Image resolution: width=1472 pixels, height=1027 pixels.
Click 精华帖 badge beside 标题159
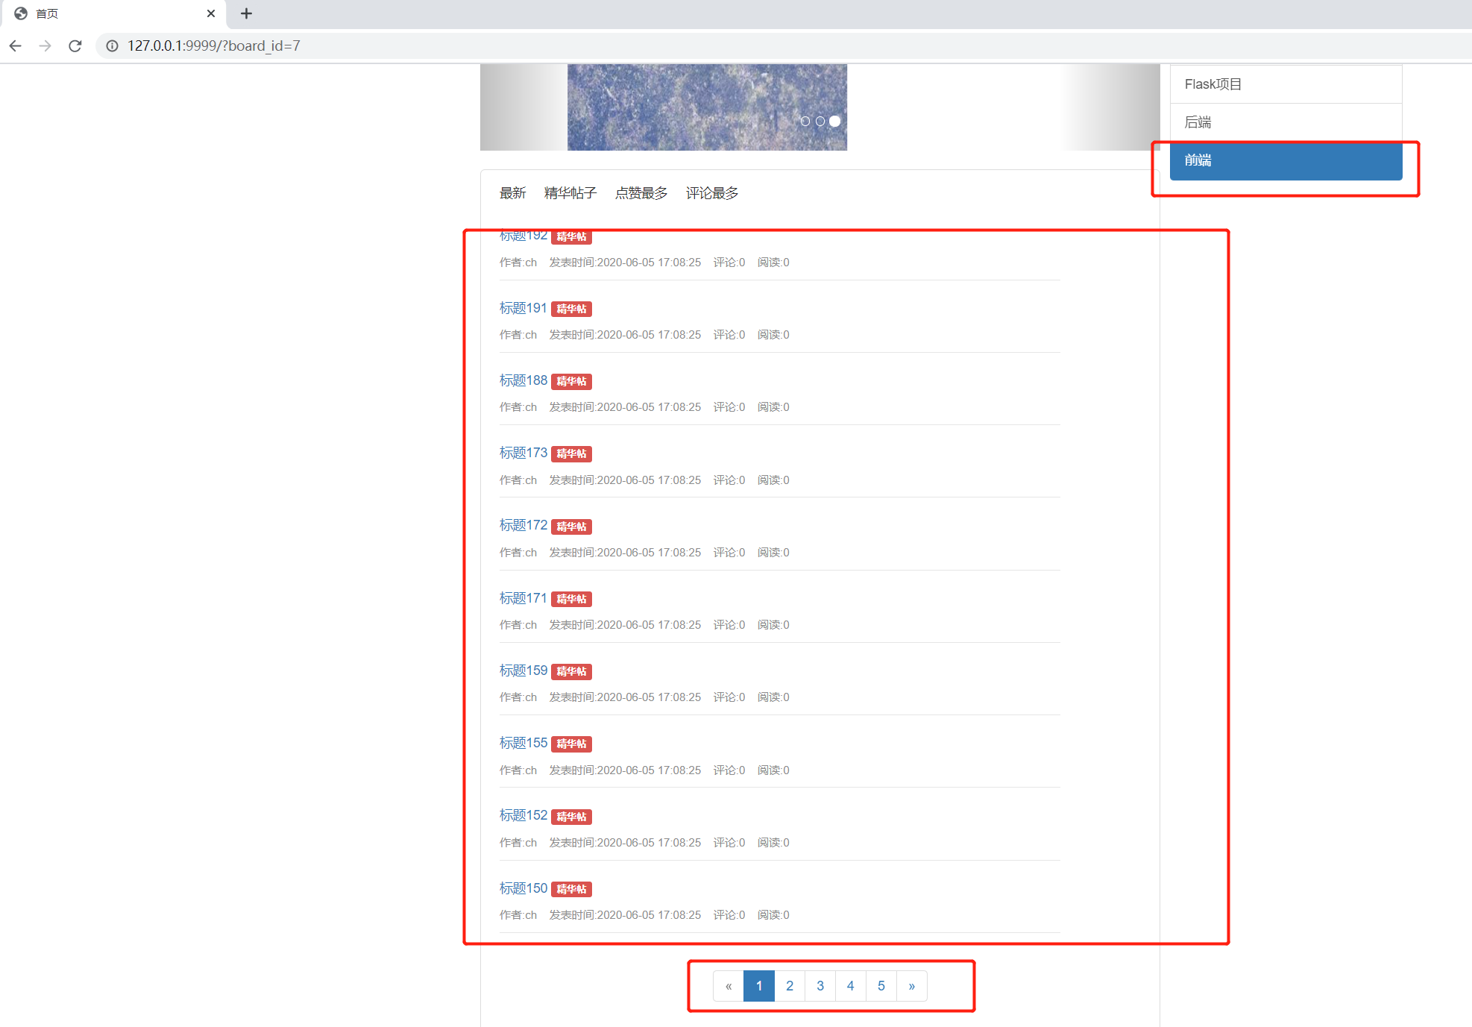point(571,671)
